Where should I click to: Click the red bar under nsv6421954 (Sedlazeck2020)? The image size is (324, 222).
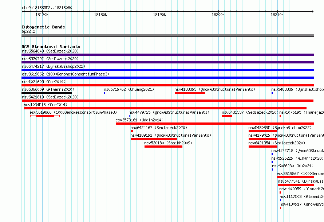coord(263,147)
